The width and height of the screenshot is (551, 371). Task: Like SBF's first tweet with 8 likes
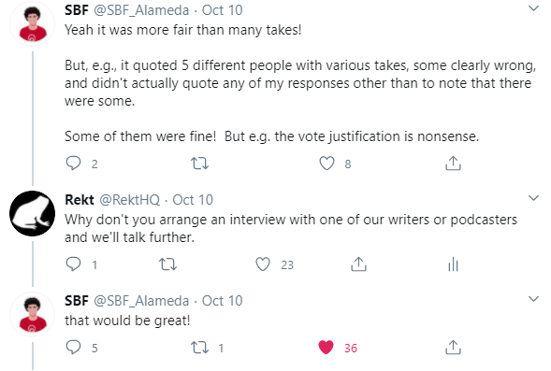pyautogui.click(x=326, y=164)
